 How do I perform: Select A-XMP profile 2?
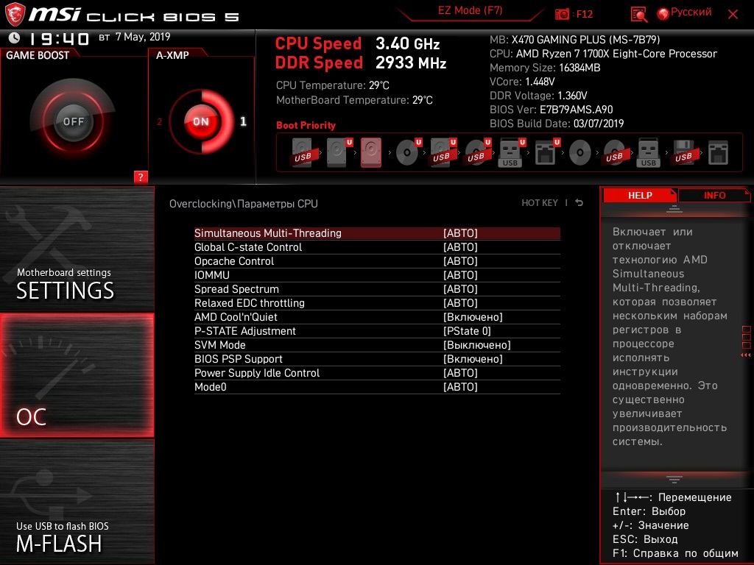(x=159, y=121)
